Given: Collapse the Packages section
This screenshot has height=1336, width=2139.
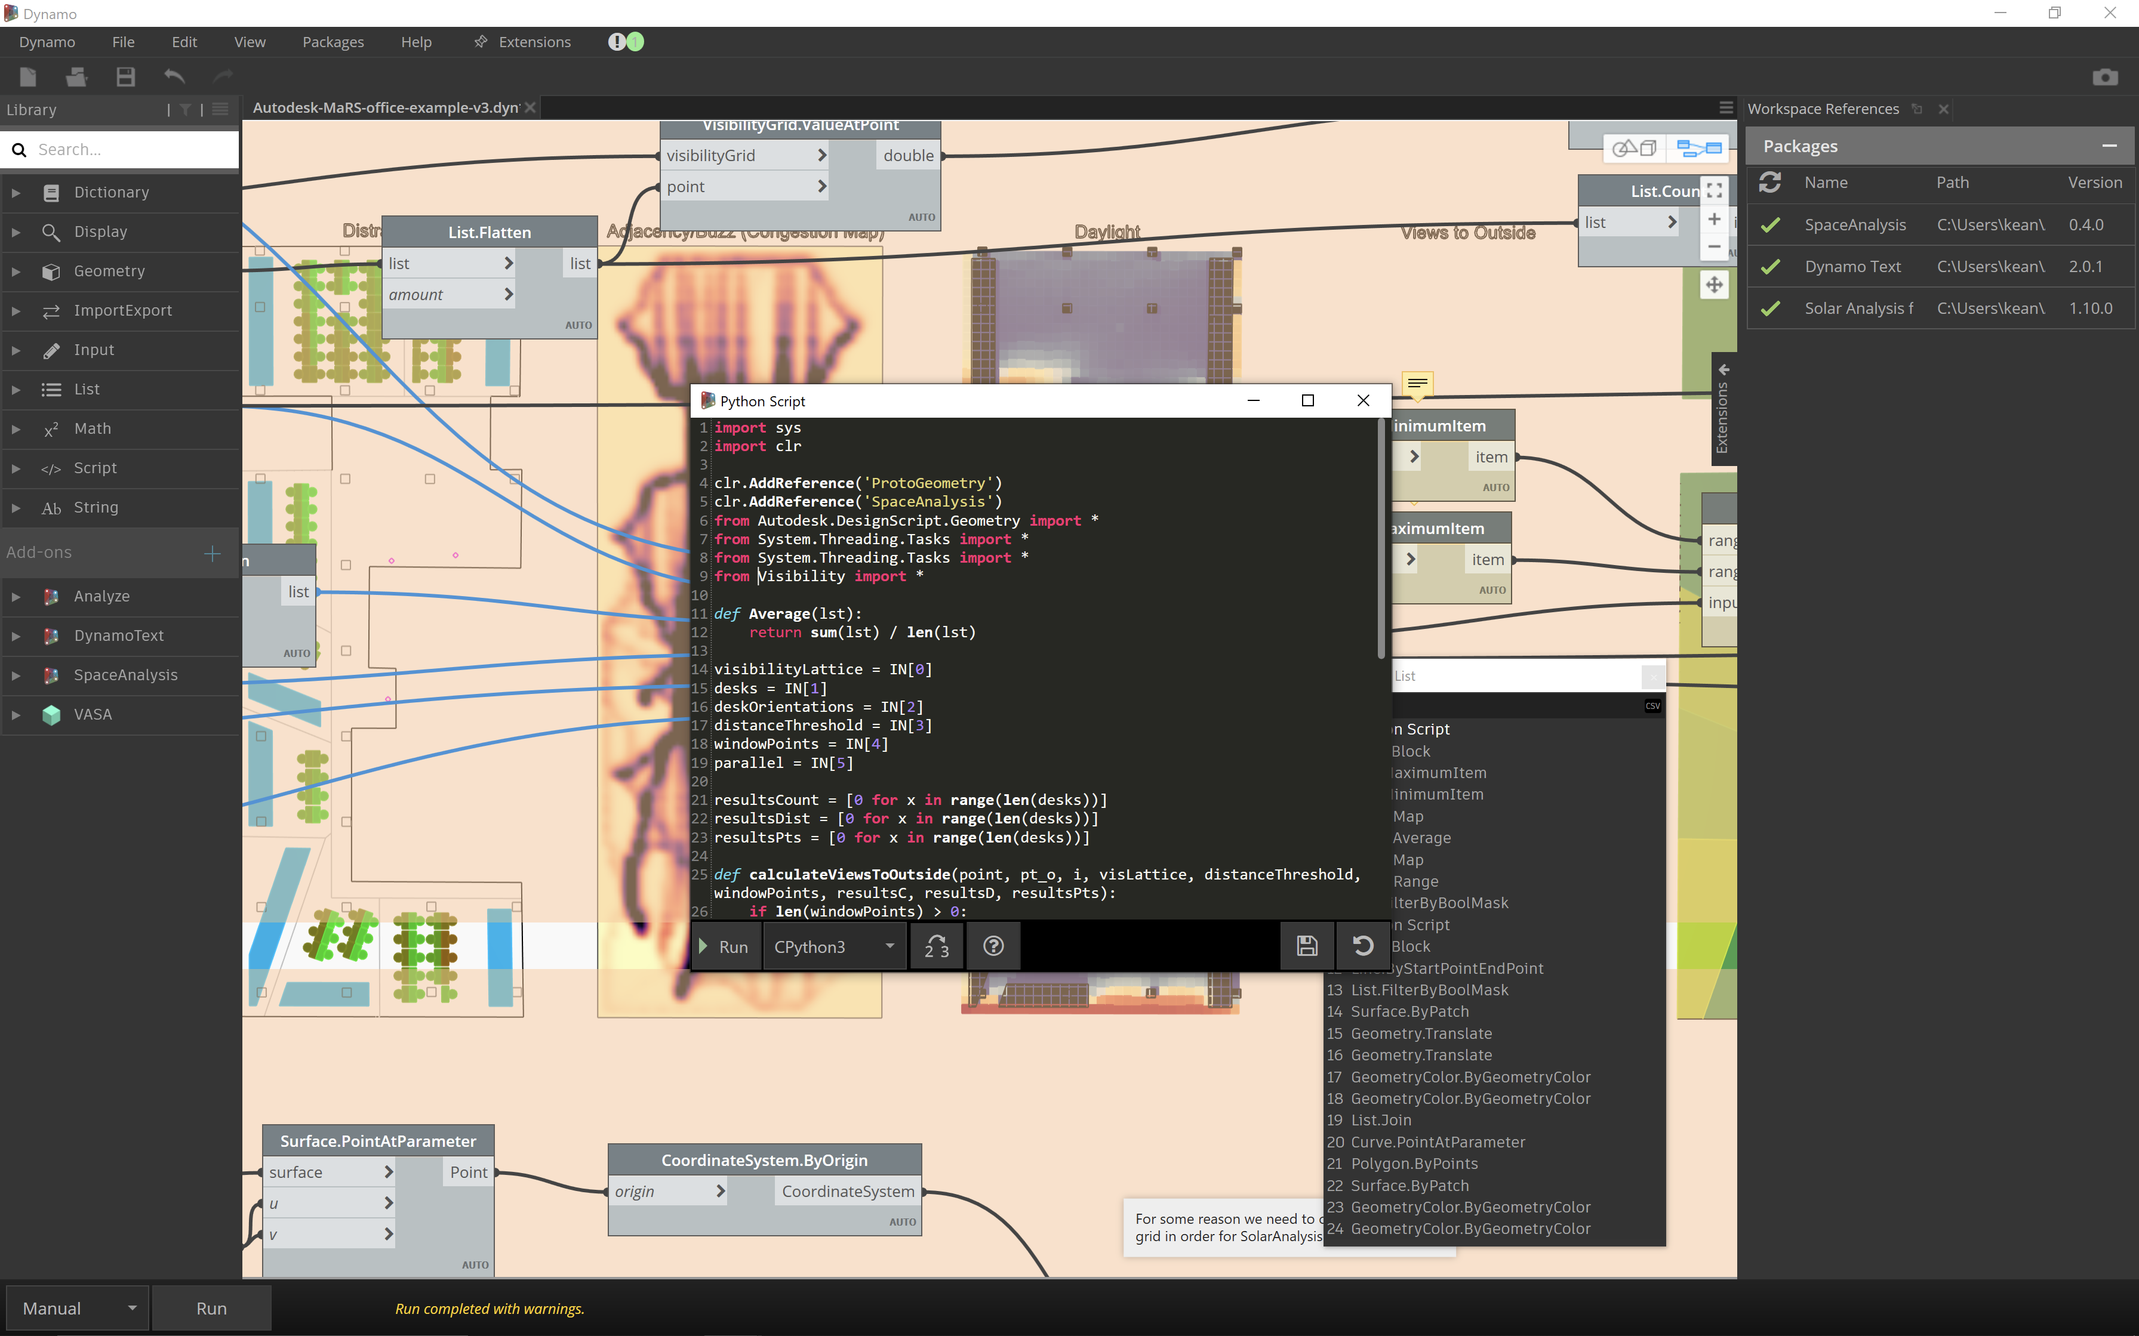Looking at the screenshot, I should [x=2109, y=146].
